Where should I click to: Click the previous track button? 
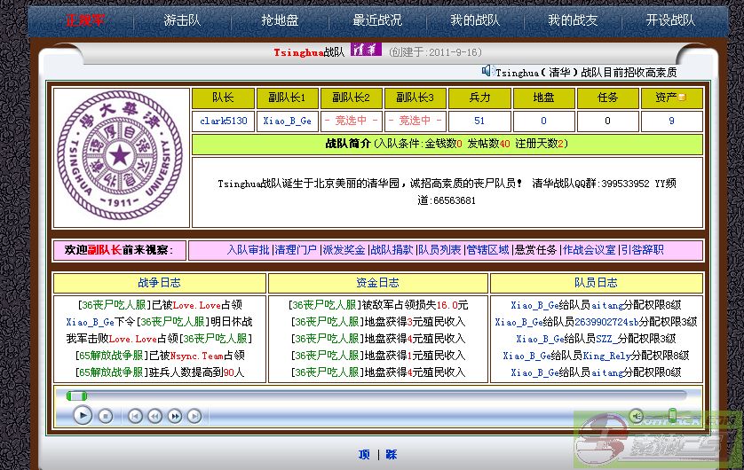pyautogui.click(x=135, y=415)
